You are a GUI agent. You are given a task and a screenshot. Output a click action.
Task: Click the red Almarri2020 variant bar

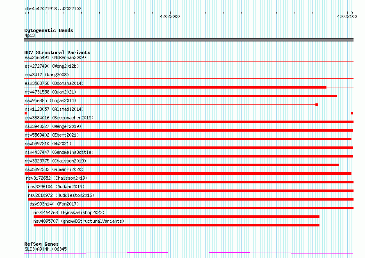point(188,174)
